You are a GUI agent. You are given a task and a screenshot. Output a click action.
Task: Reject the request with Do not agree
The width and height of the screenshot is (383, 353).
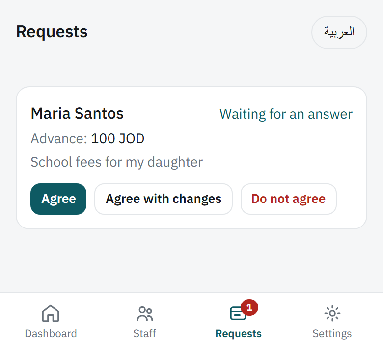[x=288, y=199]
